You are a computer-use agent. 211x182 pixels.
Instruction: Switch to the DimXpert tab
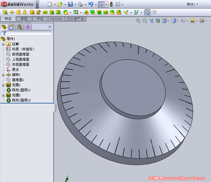pyautogui.click(x=57, y=19)
